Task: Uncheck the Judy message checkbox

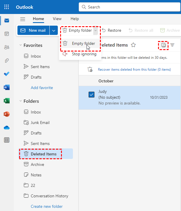Action: (x=91, y=95)
